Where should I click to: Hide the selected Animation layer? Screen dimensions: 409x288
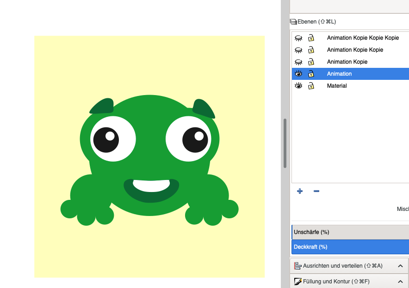click(298, 74)
